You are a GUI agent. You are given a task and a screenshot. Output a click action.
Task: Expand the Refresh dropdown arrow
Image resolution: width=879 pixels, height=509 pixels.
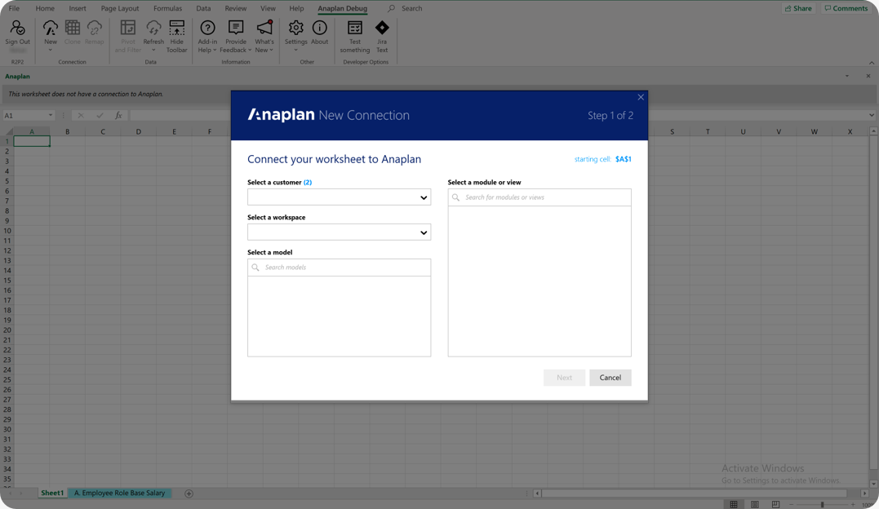pos(153,51)
